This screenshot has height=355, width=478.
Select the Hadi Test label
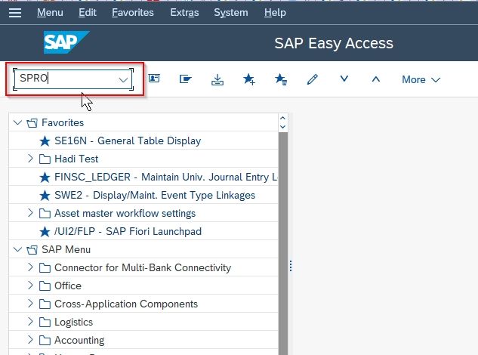click(76, 159)
